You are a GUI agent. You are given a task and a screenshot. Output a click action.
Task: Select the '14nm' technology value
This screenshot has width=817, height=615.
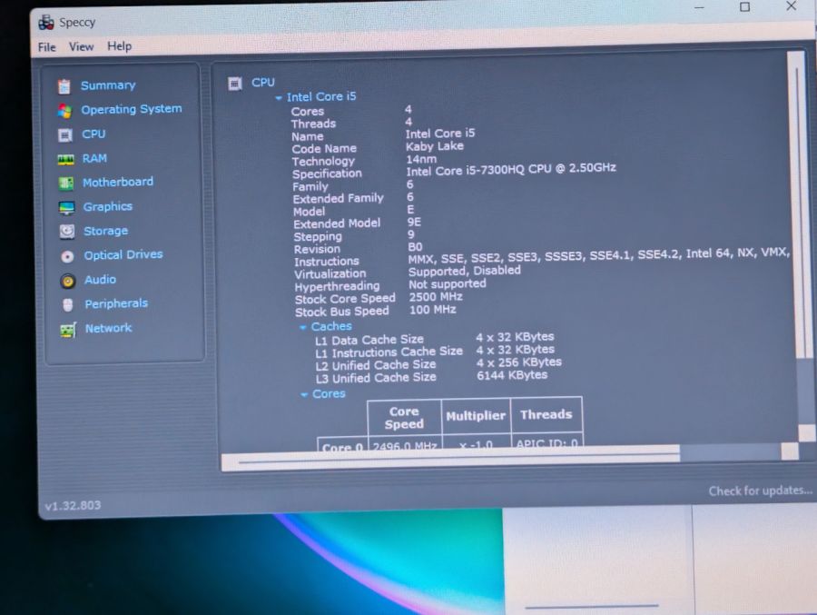click(421, 159)
